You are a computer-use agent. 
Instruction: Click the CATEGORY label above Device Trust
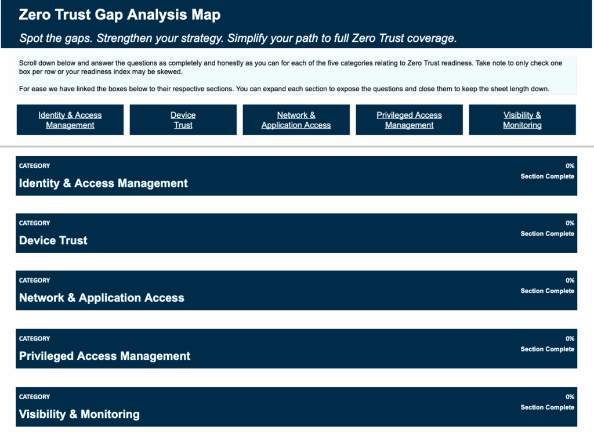point(34,223)
